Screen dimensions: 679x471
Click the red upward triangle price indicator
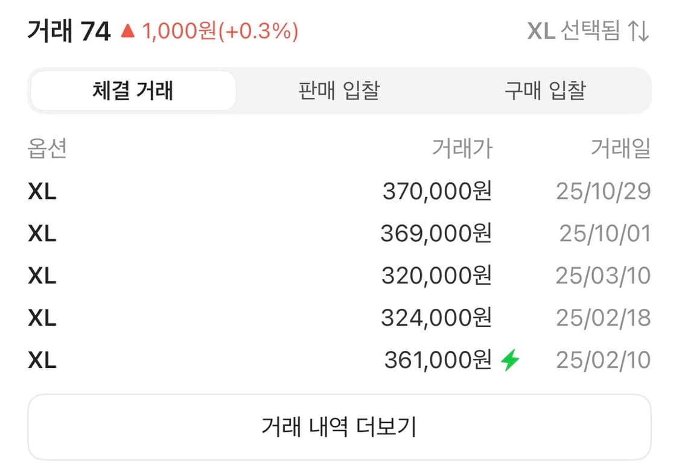pos(129,30)
